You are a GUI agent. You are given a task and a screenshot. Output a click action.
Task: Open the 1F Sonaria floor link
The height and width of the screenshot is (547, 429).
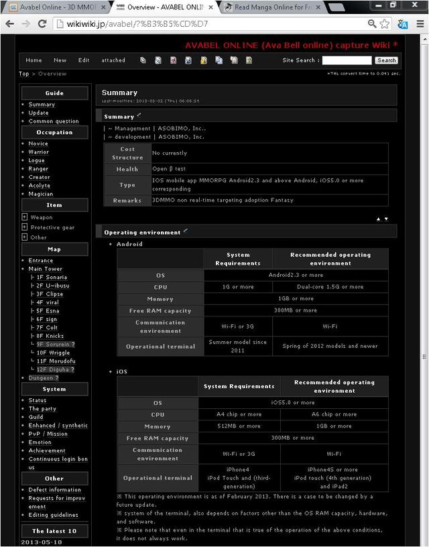52,277
